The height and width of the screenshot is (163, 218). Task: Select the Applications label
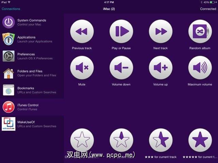[27, 37]
